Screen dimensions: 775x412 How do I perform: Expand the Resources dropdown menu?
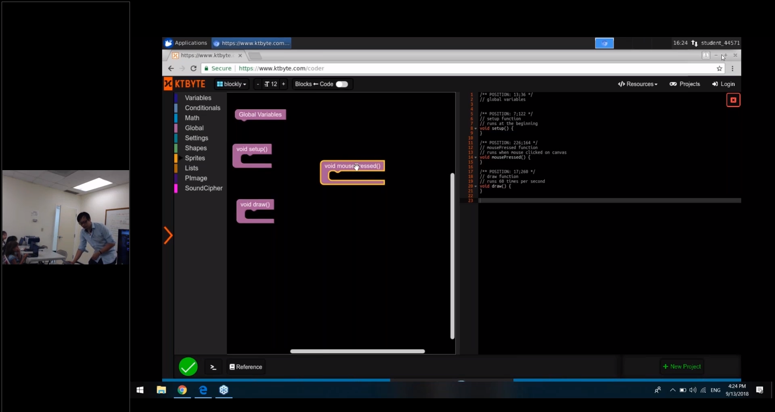pyautogui.click(x=638, y=84)
